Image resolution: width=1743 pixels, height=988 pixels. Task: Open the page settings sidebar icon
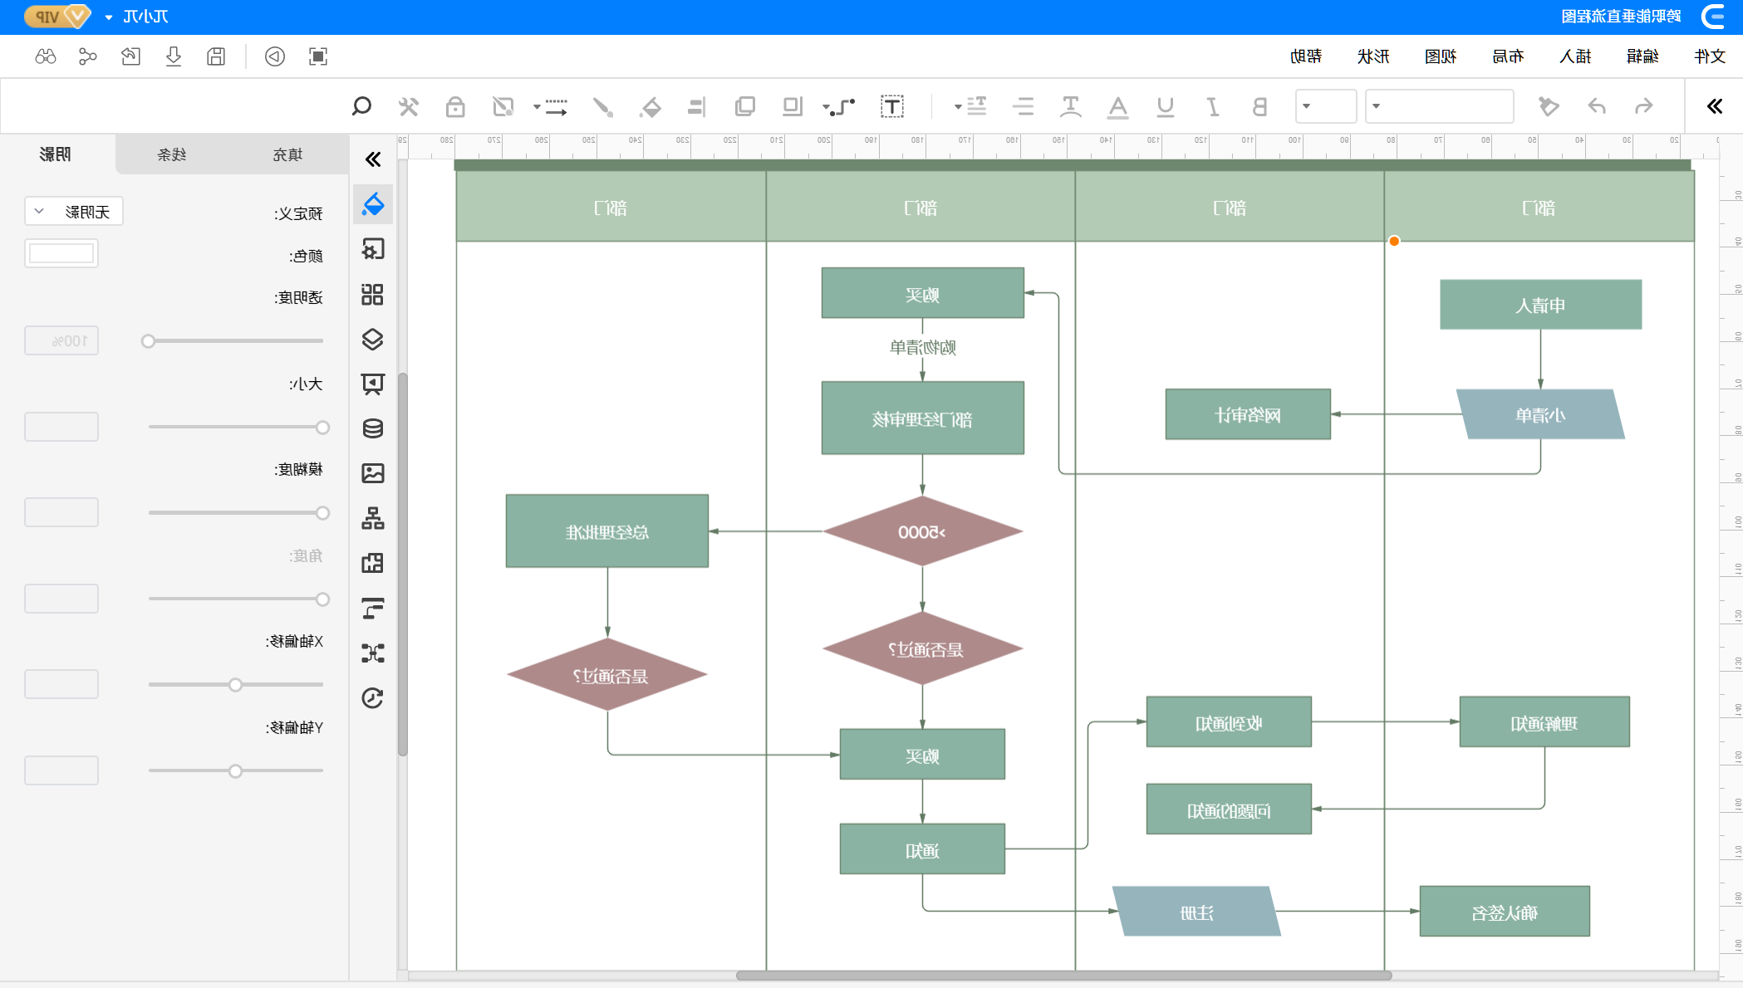[373, 249]
